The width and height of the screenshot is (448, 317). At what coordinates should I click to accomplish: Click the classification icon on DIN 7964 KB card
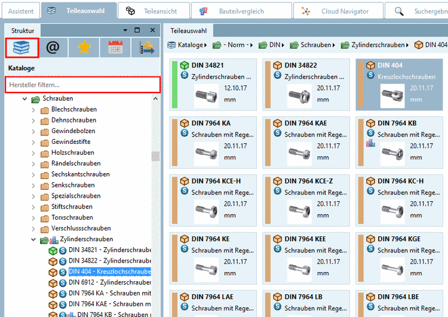(370, 143)
